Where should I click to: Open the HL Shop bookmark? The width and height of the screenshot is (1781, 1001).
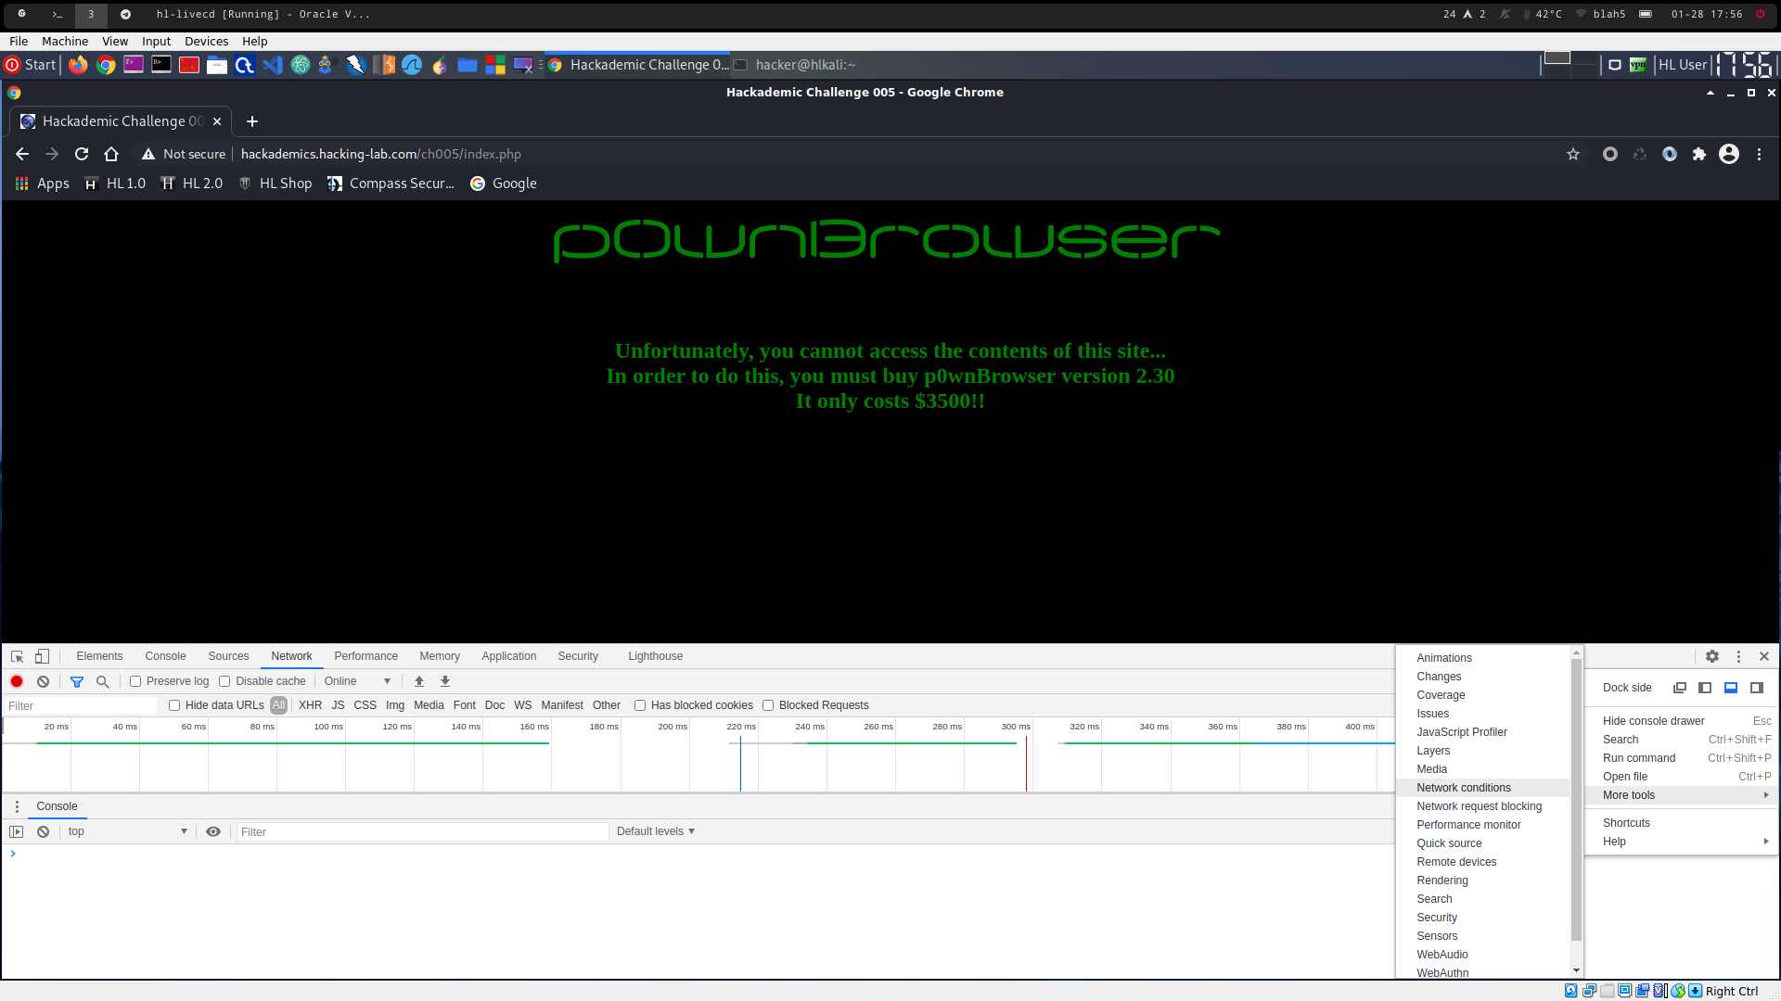[275, 184]
